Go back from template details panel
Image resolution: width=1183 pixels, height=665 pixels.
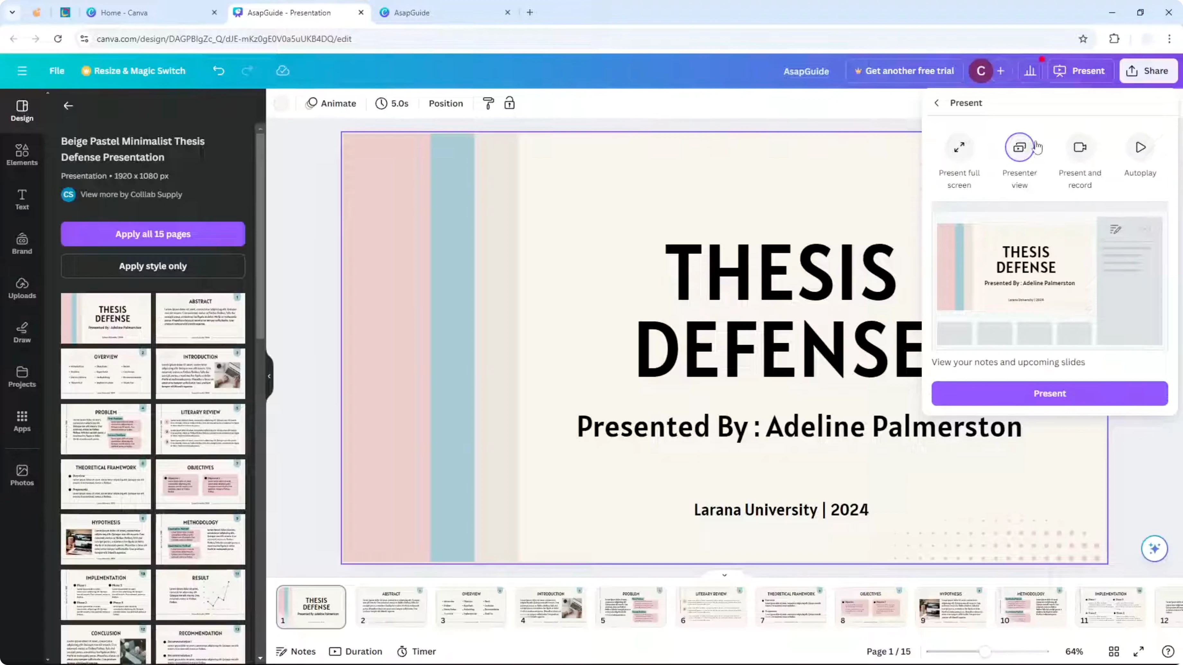point(68,106)
